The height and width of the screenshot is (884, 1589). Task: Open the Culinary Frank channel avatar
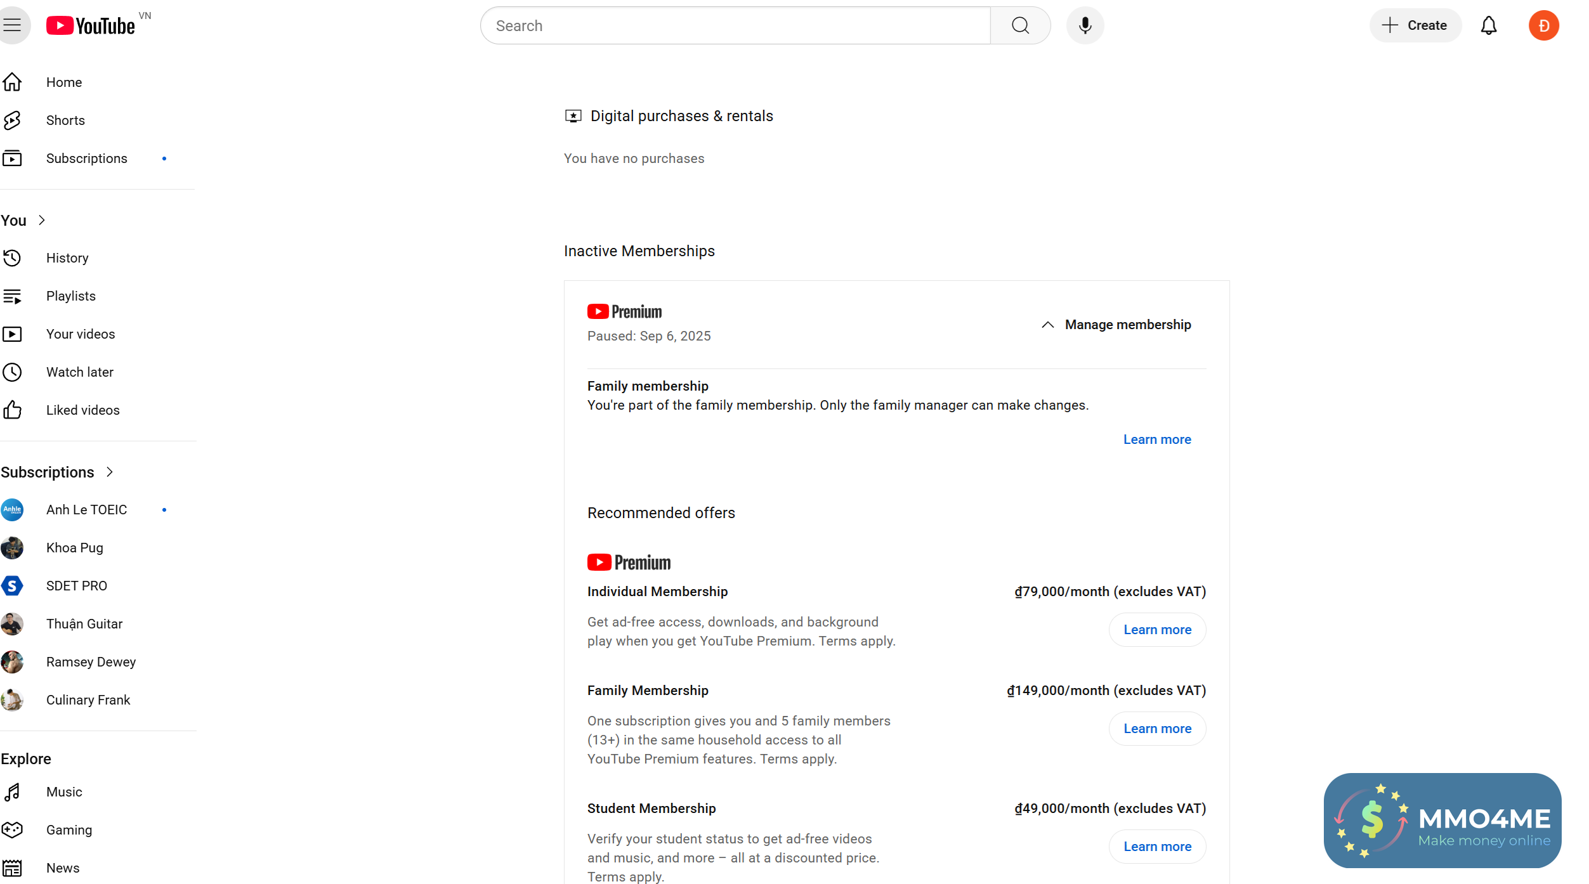pos(12,699)
